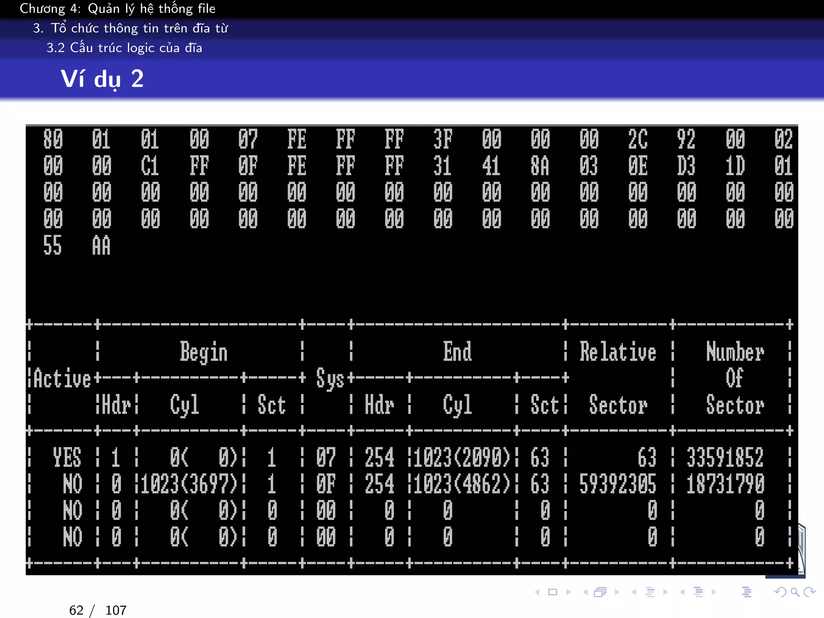This screenshot has width=824, height=618.
Task: Click the subsection navigation lines icon
Action: (x=650, y=592)
